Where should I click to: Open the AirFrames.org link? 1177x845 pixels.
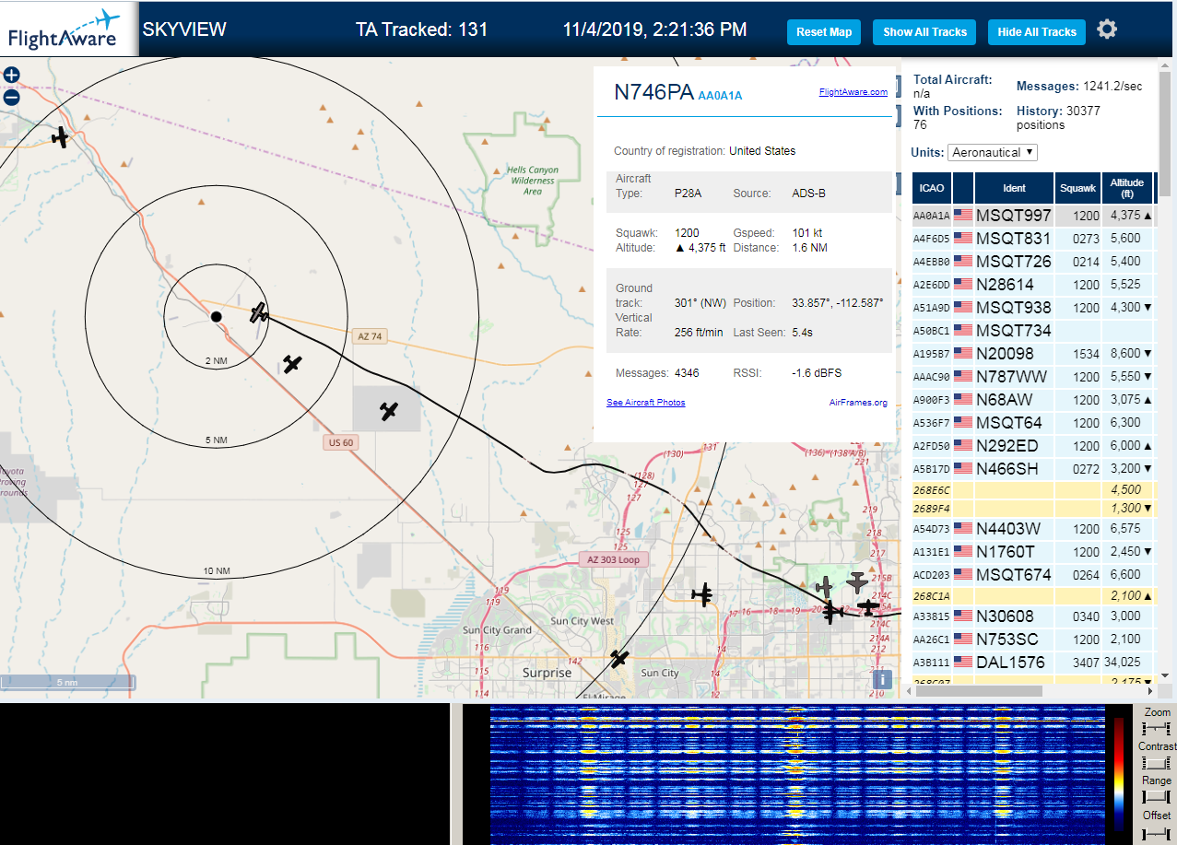click(858, 403)
